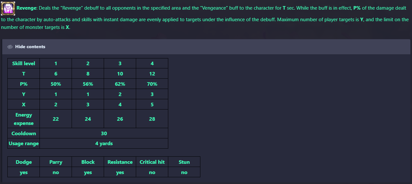Viewport: 412px width, 184px height.
Task: Click the skill level 3 column header
Action: [120, 63]
